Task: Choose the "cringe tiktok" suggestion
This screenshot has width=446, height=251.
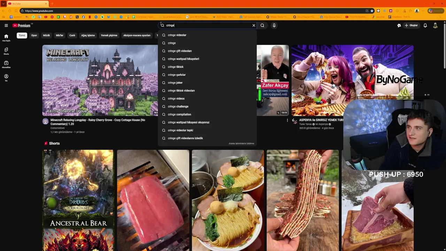Action: point(207,67)
